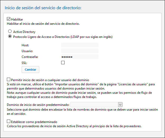Click the 'SSL:' label text

click(x=24, y=62)
